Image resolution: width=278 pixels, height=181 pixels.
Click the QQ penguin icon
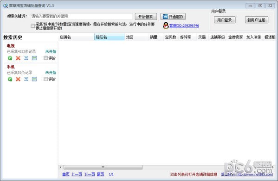coord(166,25)
